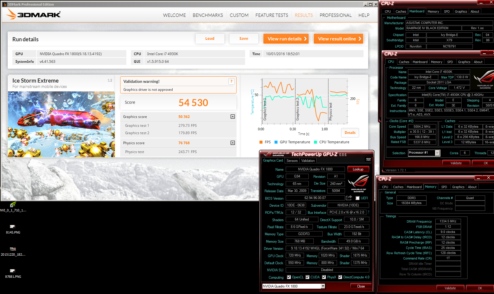Collapse the Physics score section

click(x=232, y=143)
